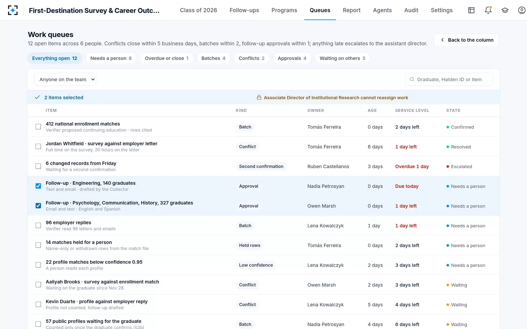Select the Everything open filter
This screenshot has height=329, width=527.
tap(55, 58)
